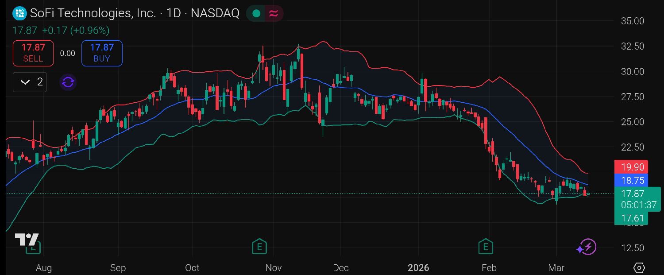Tap the 2026 label on time axis
Screen dimensions: 664x275
[418, 267]
